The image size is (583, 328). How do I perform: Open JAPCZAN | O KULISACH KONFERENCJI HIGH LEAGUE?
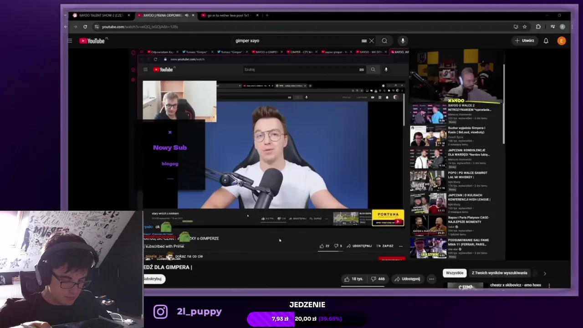[x=428, y=203]
